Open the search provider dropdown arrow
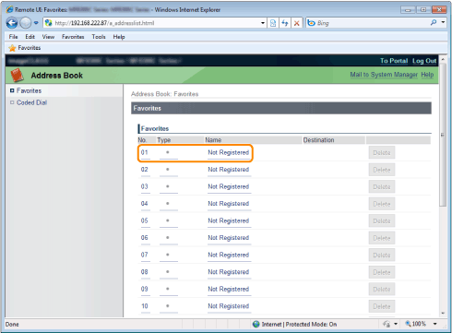The width and height of the screenshot is (452, 333). pos(443,22)
